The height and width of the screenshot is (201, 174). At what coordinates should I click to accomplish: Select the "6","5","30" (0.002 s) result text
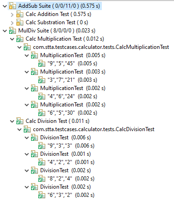coord(72,113)
